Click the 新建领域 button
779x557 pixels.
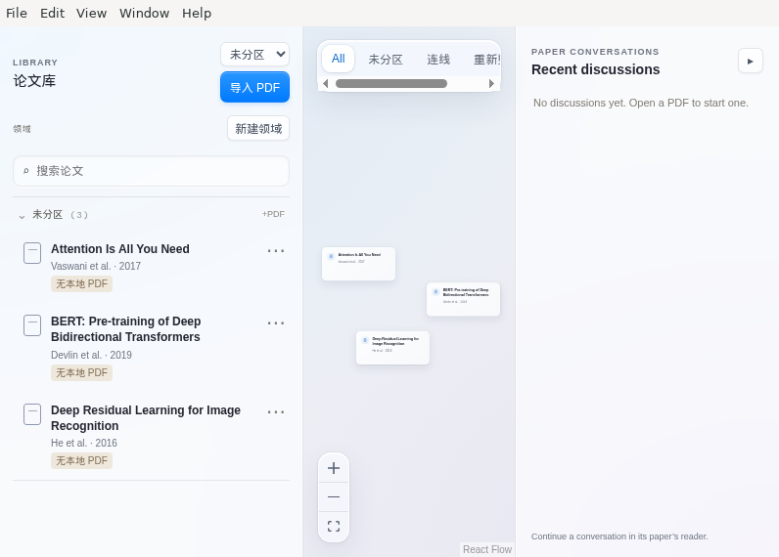tap(258, 128)
